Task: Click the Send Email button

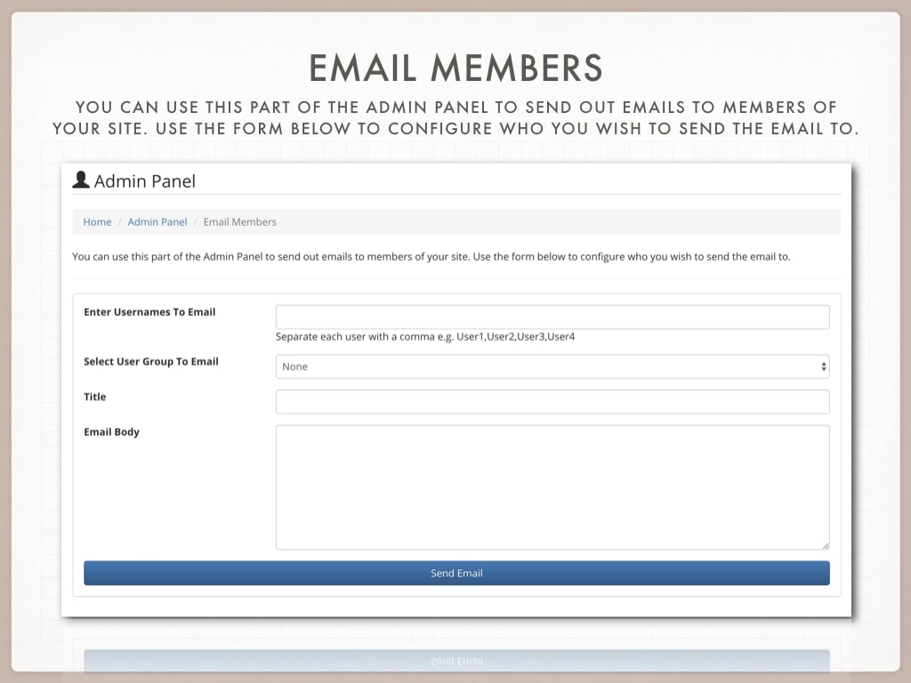Action: click(x=456, y=574)
